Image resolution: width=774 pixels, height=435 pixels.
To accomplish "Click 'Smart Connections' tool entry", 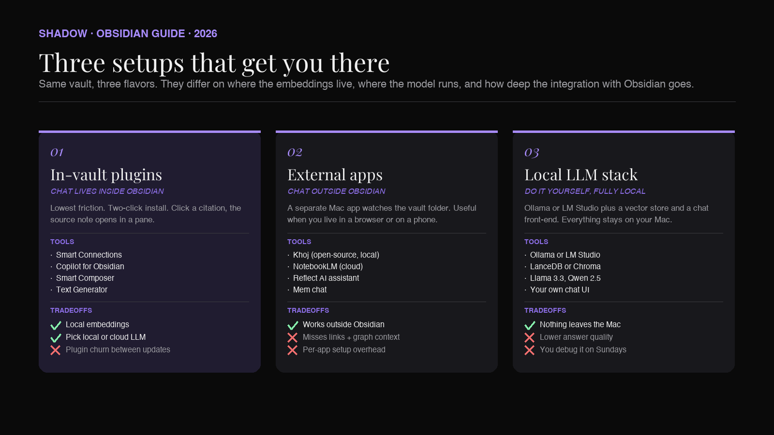I will (x=89, y=255).
